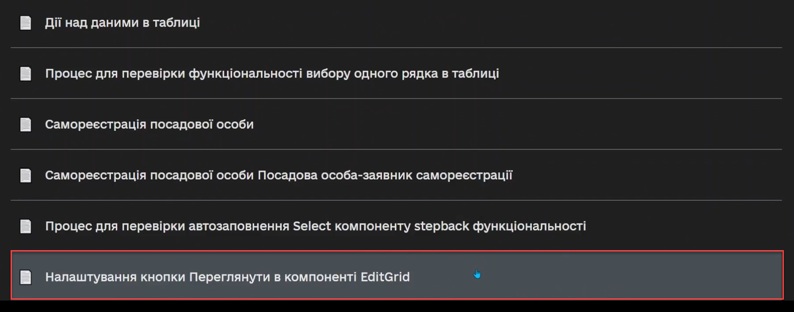Screen dimensions: 794x312
Task: Click document icon beside 'вибору одного рядка в таблиці'
Action: (26, 73)
